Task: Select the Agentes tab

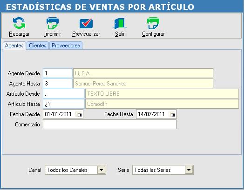Action: pos(14,46)
